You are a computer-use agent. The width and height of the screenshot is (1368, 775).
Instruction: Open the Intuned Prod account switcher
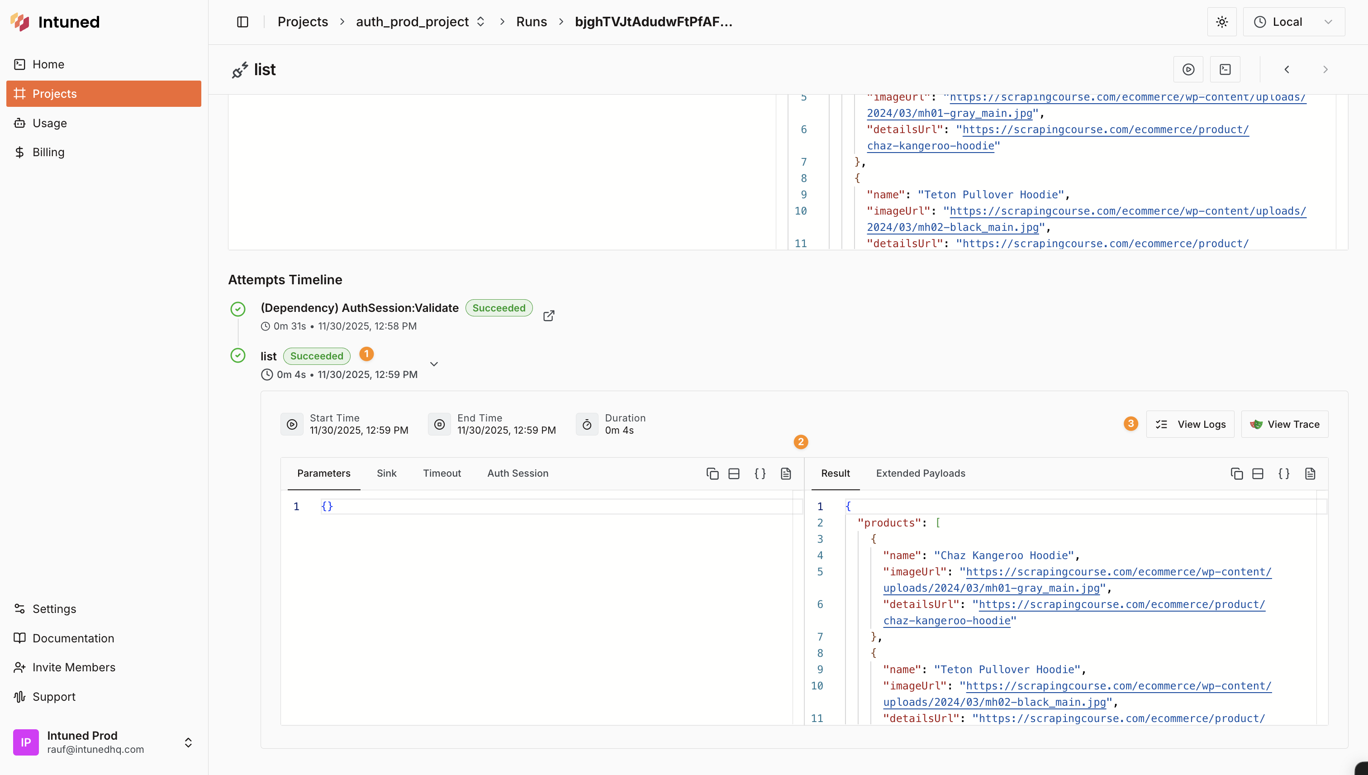click(189, 742)
